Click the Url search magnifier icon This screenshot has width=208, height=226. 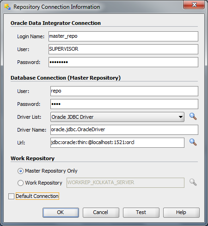(x=193, y=142)
